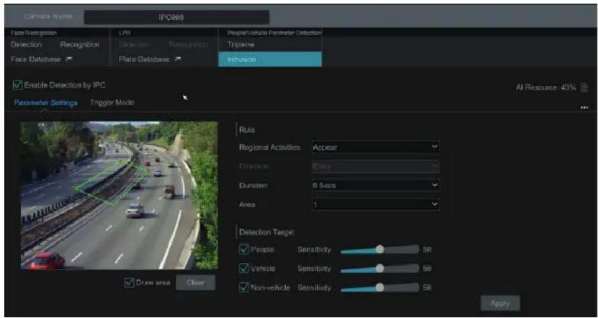598x318 pixels.
Task: Switch to the Trigger Mode tab
Action: tap(112, 103)
